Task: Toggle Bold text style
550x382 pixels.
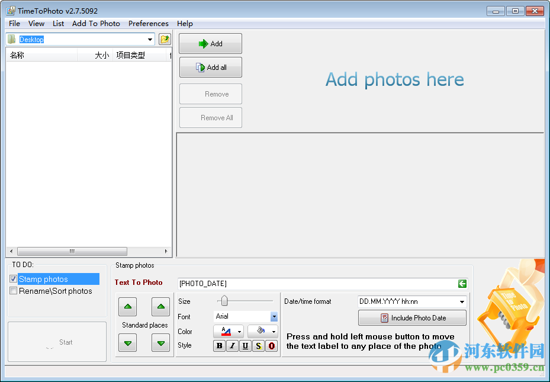Action: point(219,346)
